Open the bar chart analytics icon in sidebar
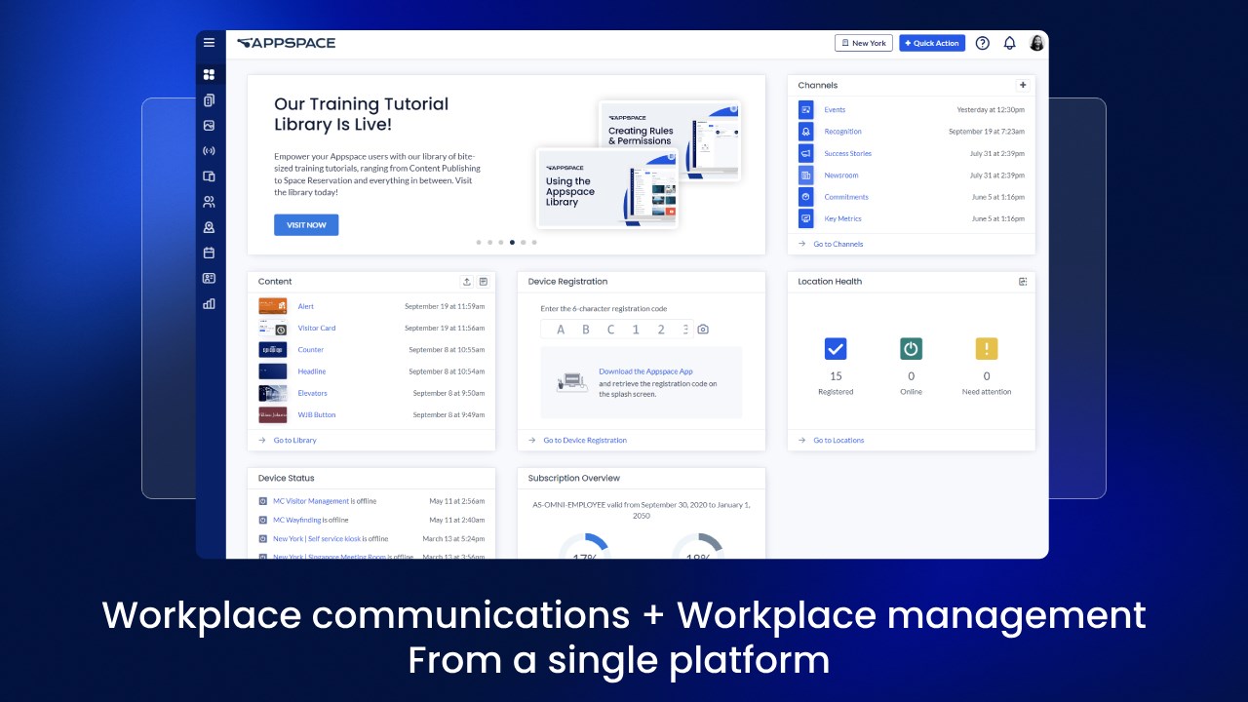Screen dimensions: 1248x702 pyautogui.click(x=209, y=303)
